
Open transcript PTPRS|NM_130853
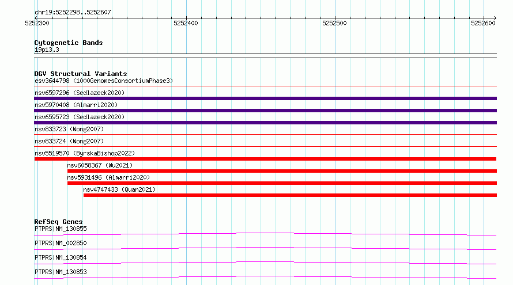(61, 272)
